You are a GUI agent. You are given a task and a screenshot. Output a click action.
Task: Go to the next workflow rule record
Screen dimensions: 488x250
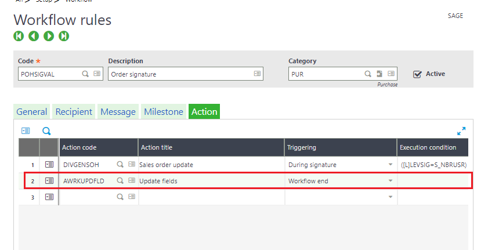pos(49,36)
